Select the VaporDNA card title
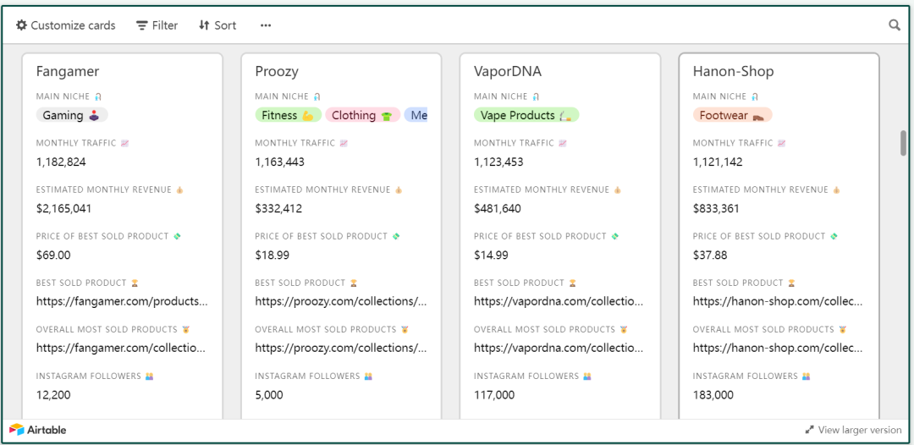914x445 pixels. click(x=508, y=71)
